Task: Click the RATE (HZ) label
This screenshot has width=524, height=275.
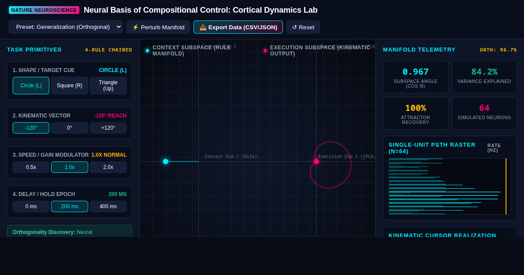Action: 494,148
